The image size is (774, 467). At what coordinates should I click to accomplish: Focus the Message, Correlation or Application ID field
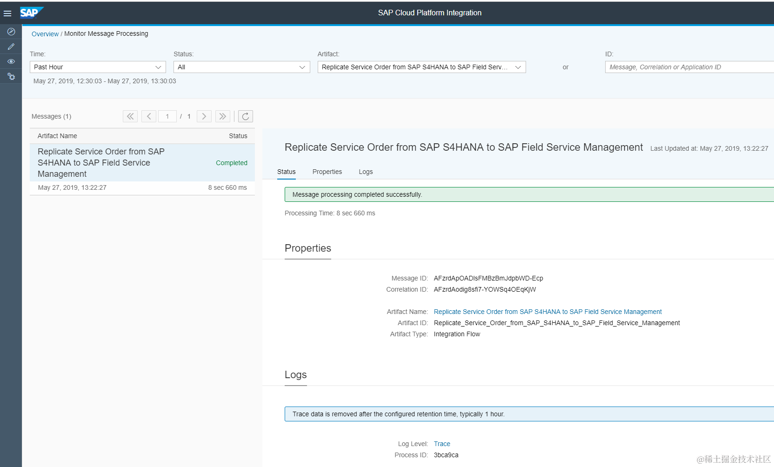click(689, 67)
